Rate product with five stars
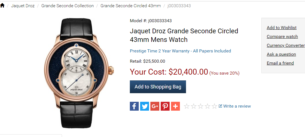305x137 pixels. pyautogui.click(x=214, y=106)
